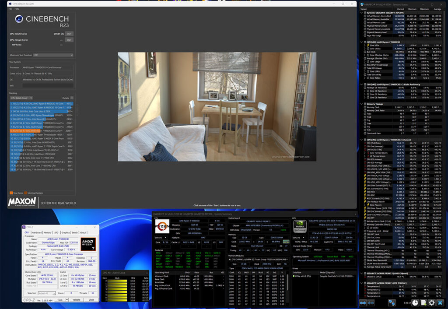Click the blue X close sensors icon
The height and width of the screenshot is (309, 448).
tap(441, 303)
